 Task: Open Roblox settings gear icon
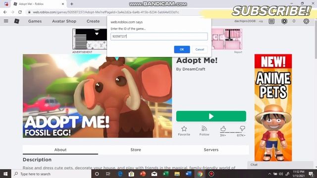(306, 21)
